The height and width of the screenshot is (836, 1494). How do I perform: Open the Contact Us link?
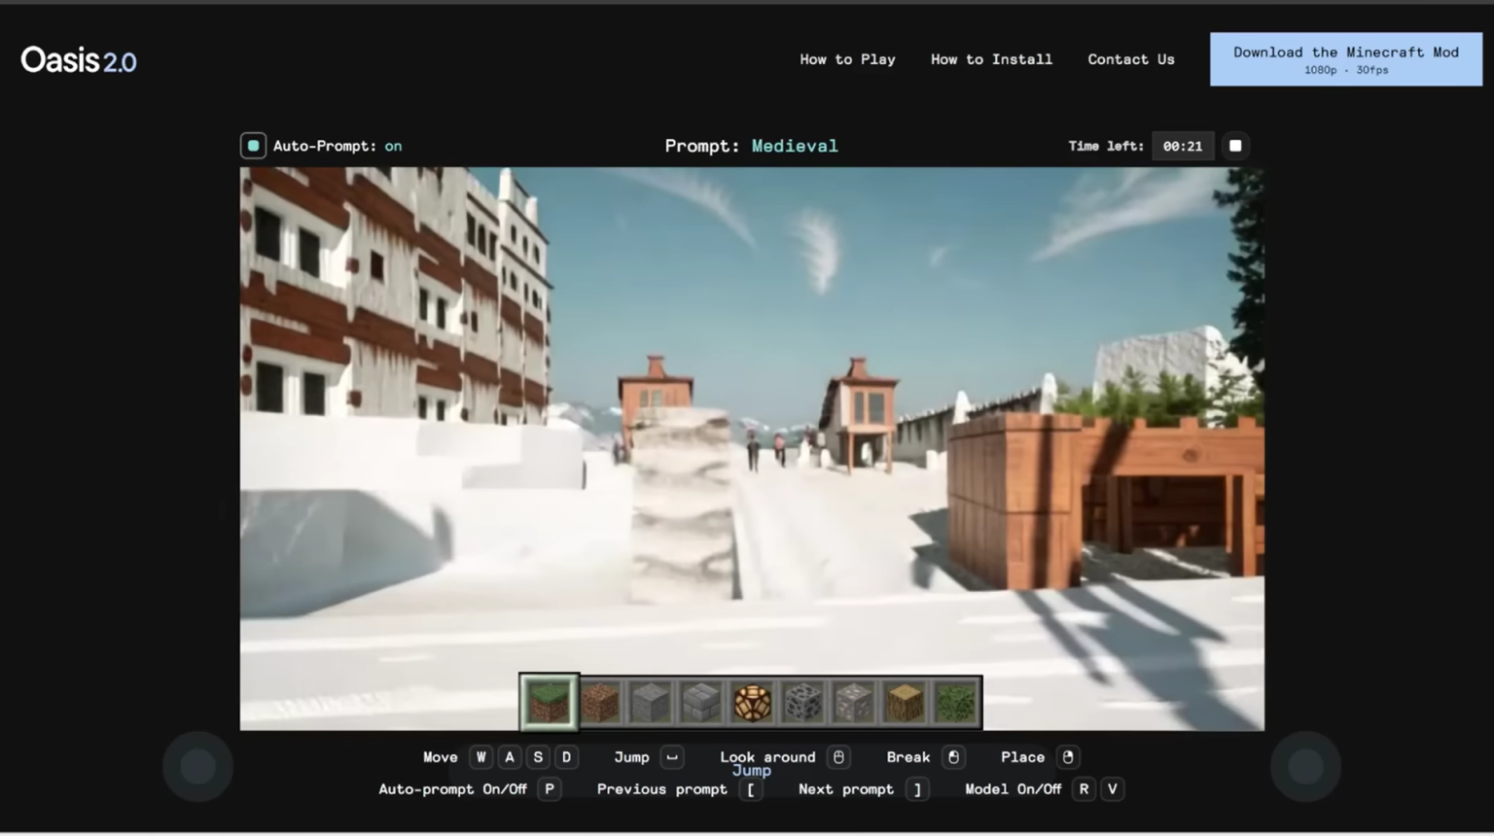(1130, 59)
